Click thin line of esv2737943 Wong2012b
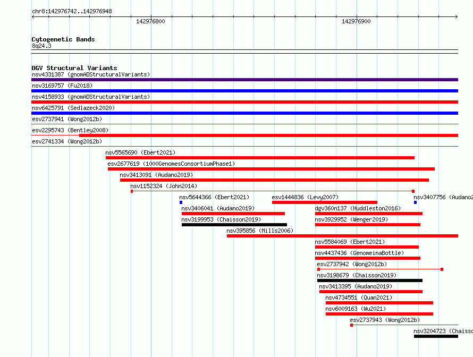The image size is (473, 357). coord(404,325)
